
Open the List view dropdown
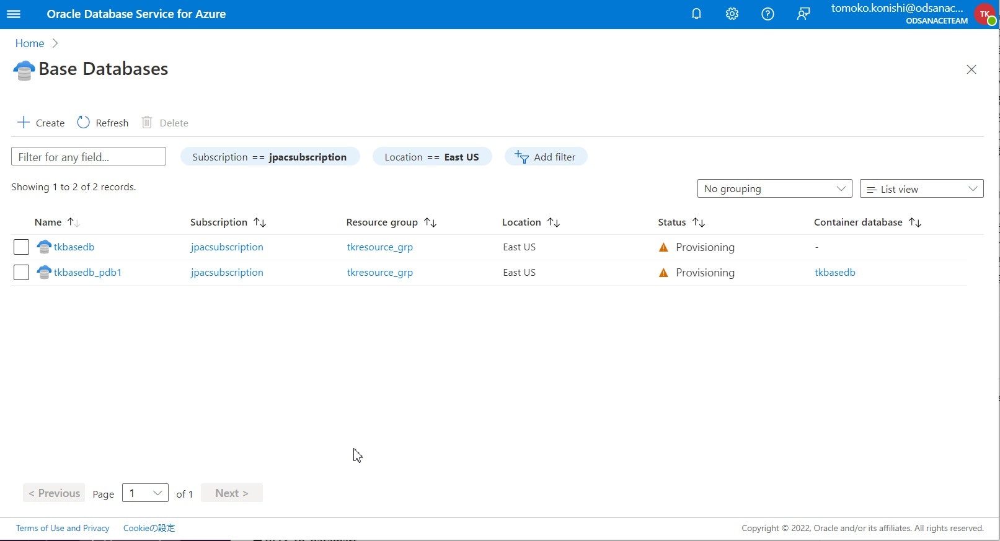click(921, 188)
